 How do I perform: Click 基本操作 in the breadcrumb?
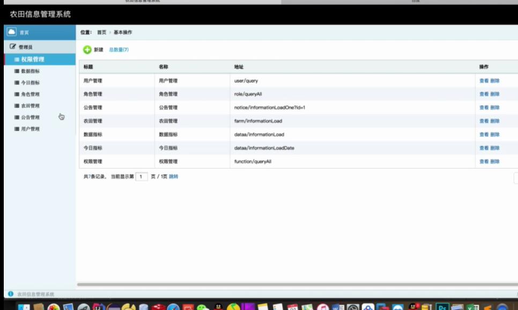point(123,32)
